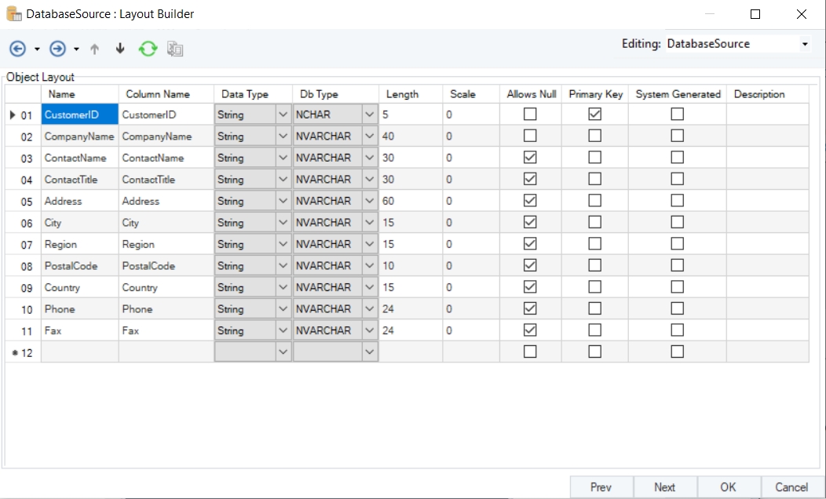The width and height of the screenshot is (826, 499).
Task: Open the Editing DatabaseSource dropdown
Action: coord(805,45)
